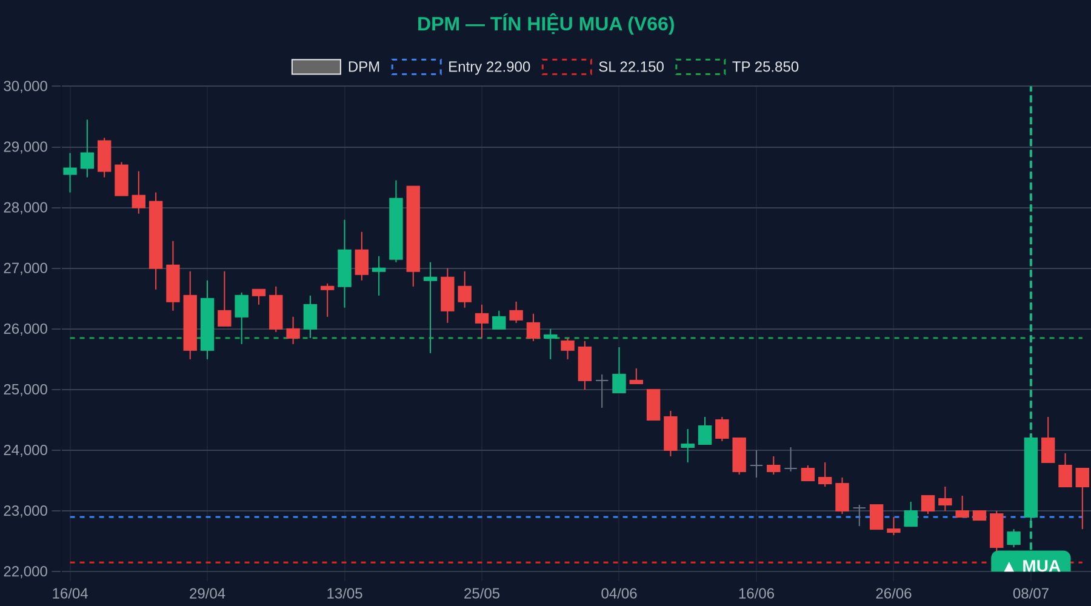
Task: Click the 26/06 date axis label
Action: tap(893, 593)
